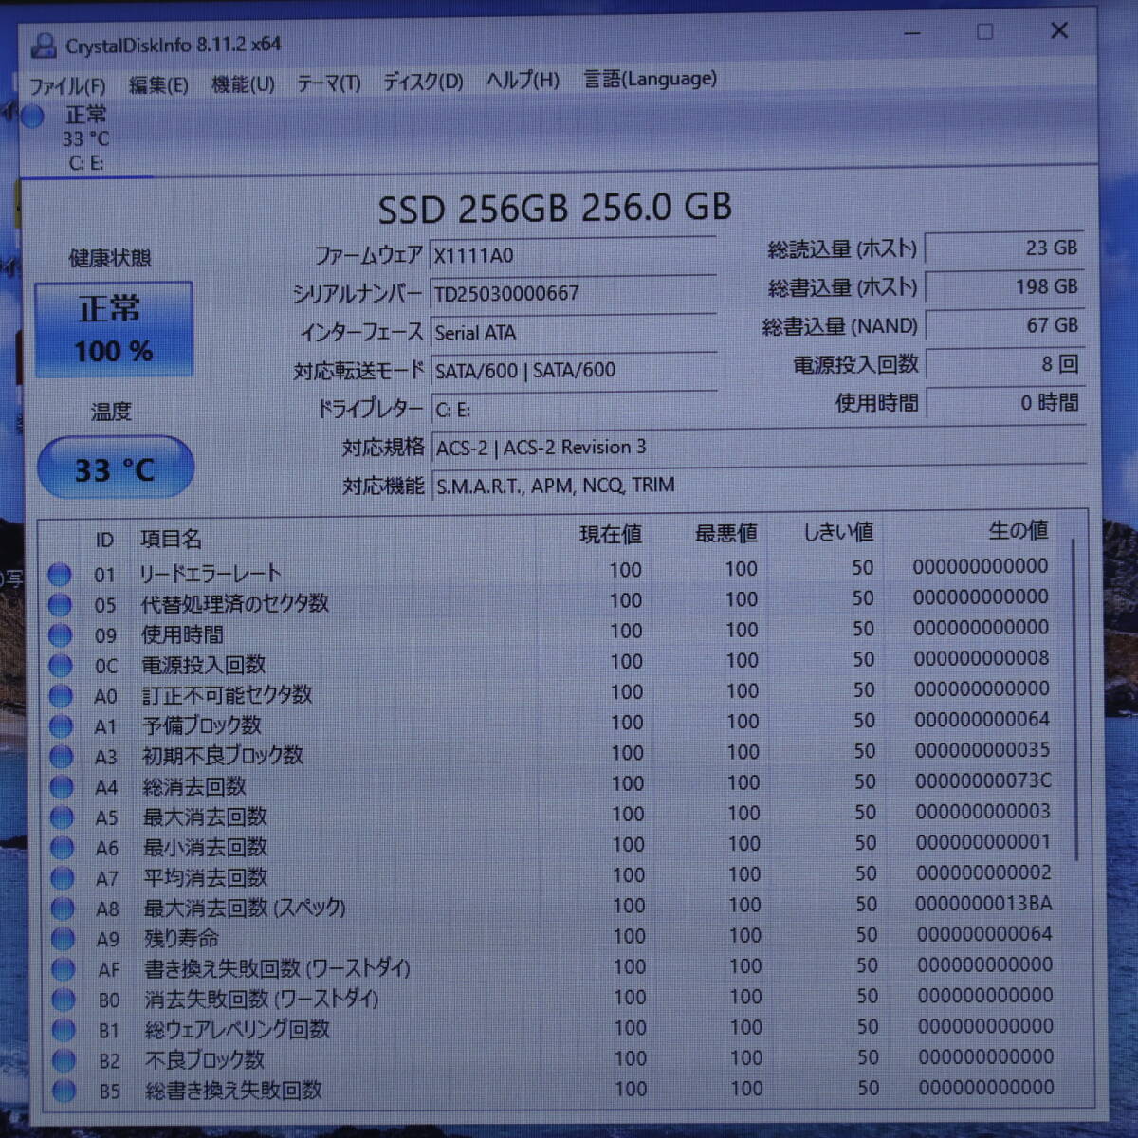Click status circle for A5 最大消去回数
The width and height of the screenshot is (1138, 1138).
(62, 817)
